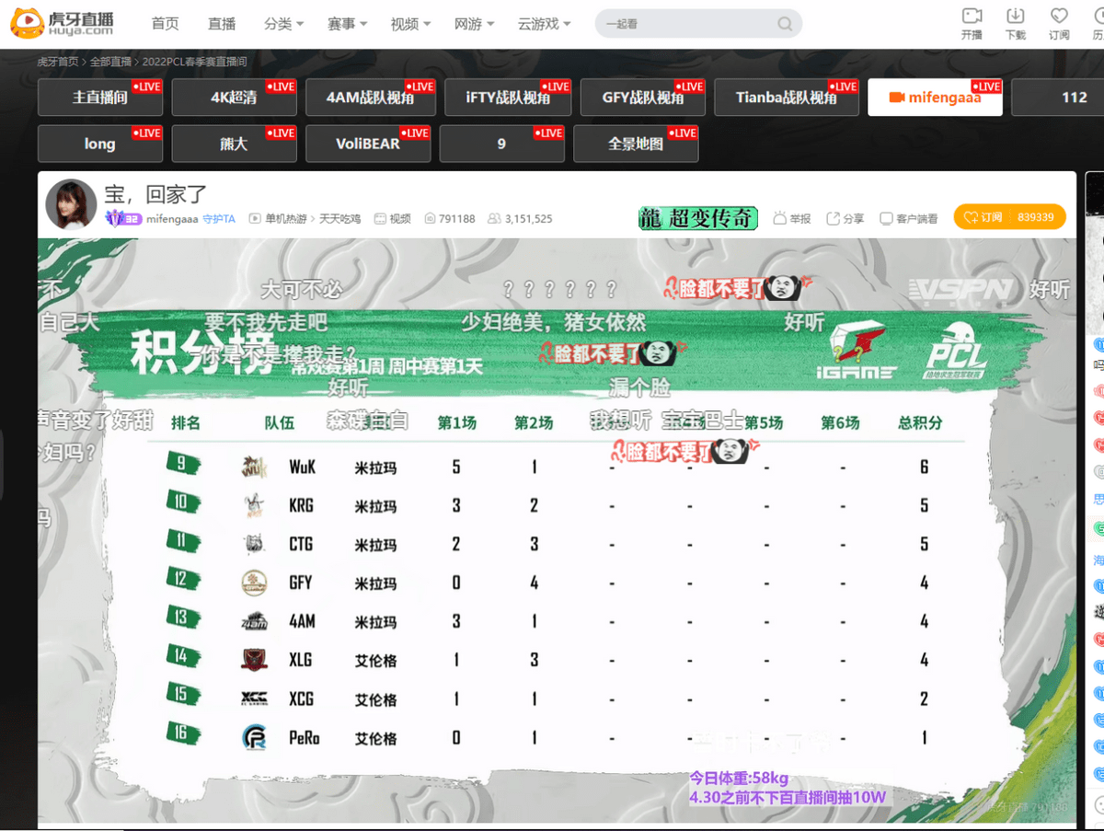Switch to the Tianba战队视角 tab
1104x831 pixels.
coord(787,98)
